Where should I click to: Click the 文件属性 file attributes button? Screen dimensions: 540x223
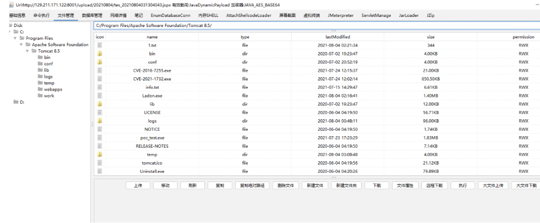(x=405, y=186)
